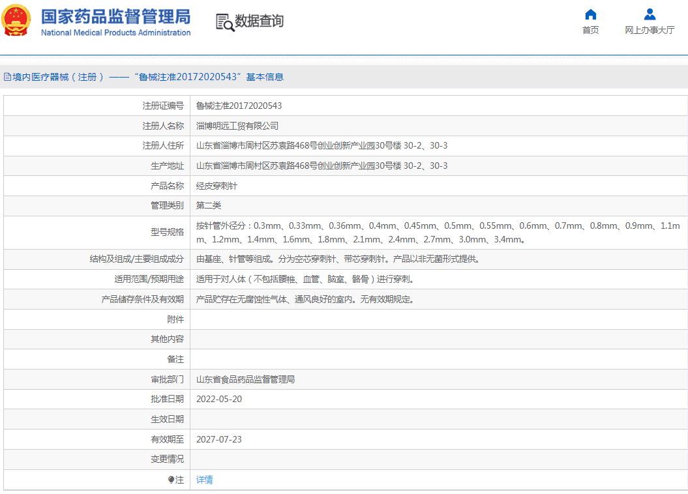The image size is (688, 494).
Task: Select registration number 鲁械注准20172020543 value cell
Action: [x=239, y=106]
